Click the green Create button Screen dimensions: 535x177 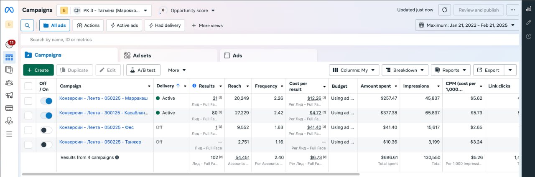(38, 70)
